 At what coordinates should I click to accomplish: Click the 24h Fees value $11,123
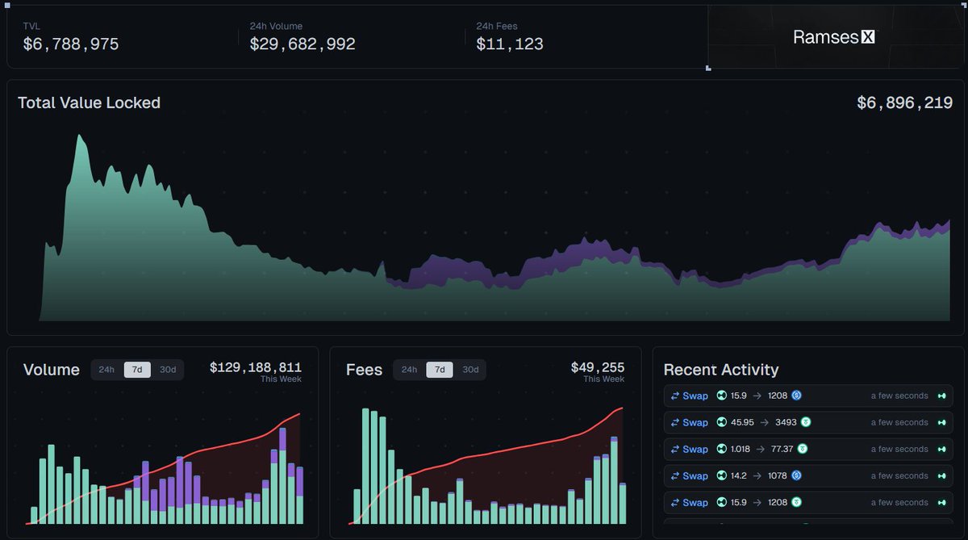pyautogui.click(x=510, y=44)
